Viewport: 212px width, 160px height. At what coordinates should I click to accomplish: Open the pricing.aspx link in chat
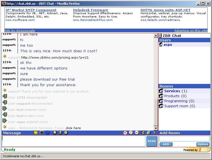[55, 57]
